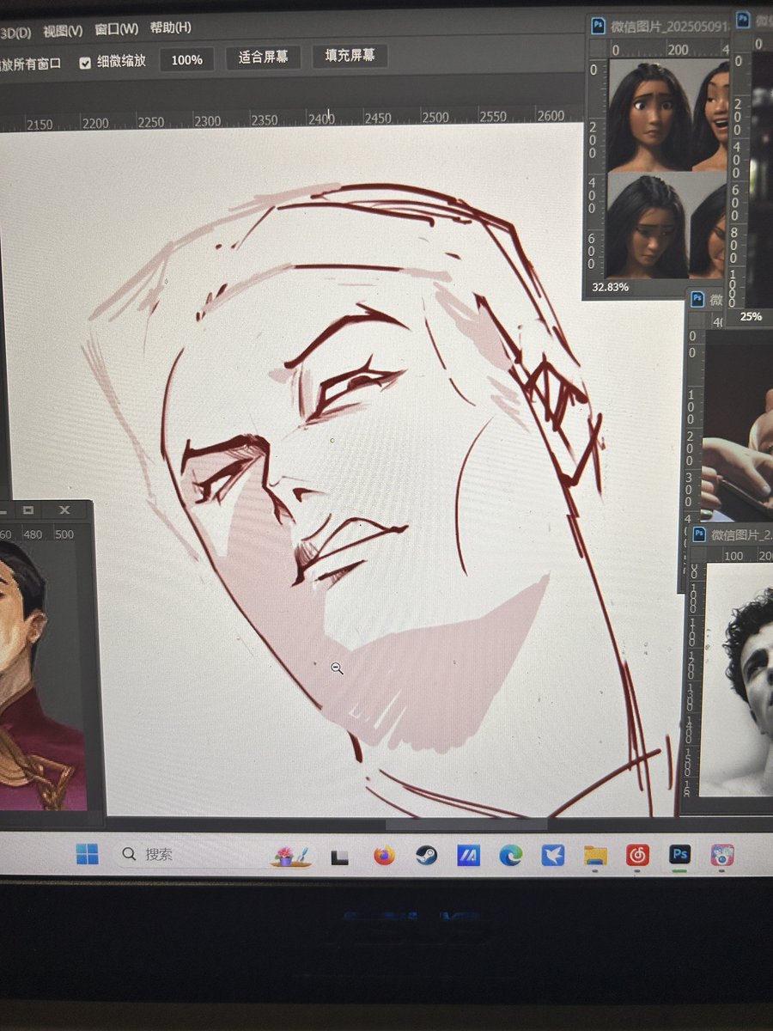Open the Windows Start menu
Image resolution: width=773 pixels, height=1031 pixels.
click(x=87, y=853)
